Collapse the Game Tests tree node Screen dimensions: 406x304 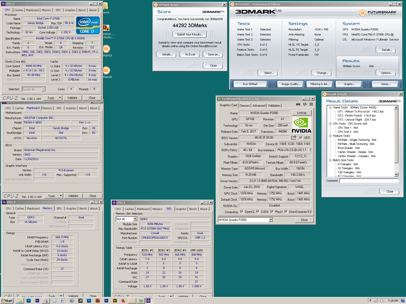pyautogui.click(x=330, y=107)
